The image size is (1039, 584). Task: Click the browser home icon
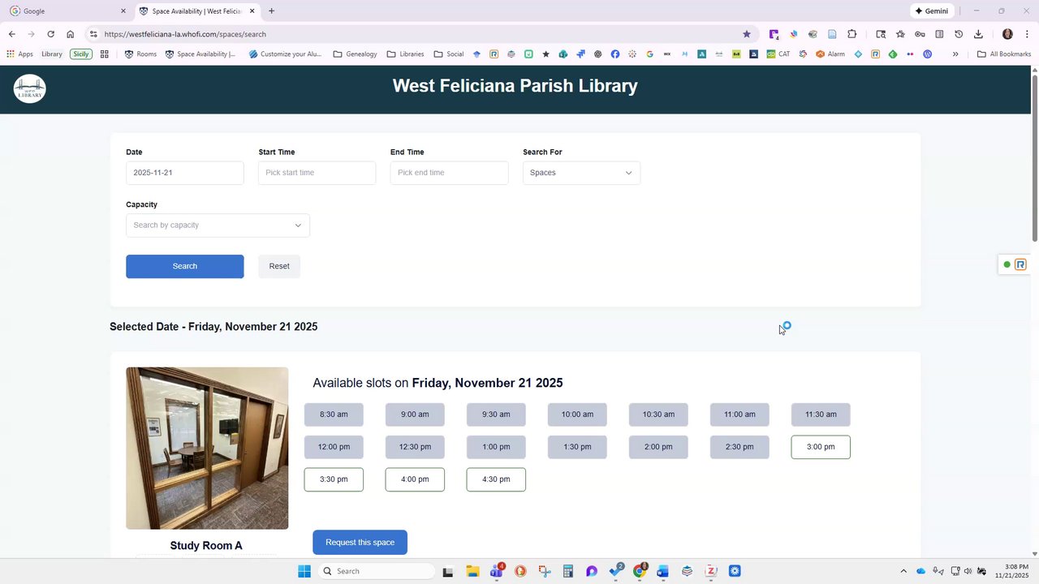71,34
